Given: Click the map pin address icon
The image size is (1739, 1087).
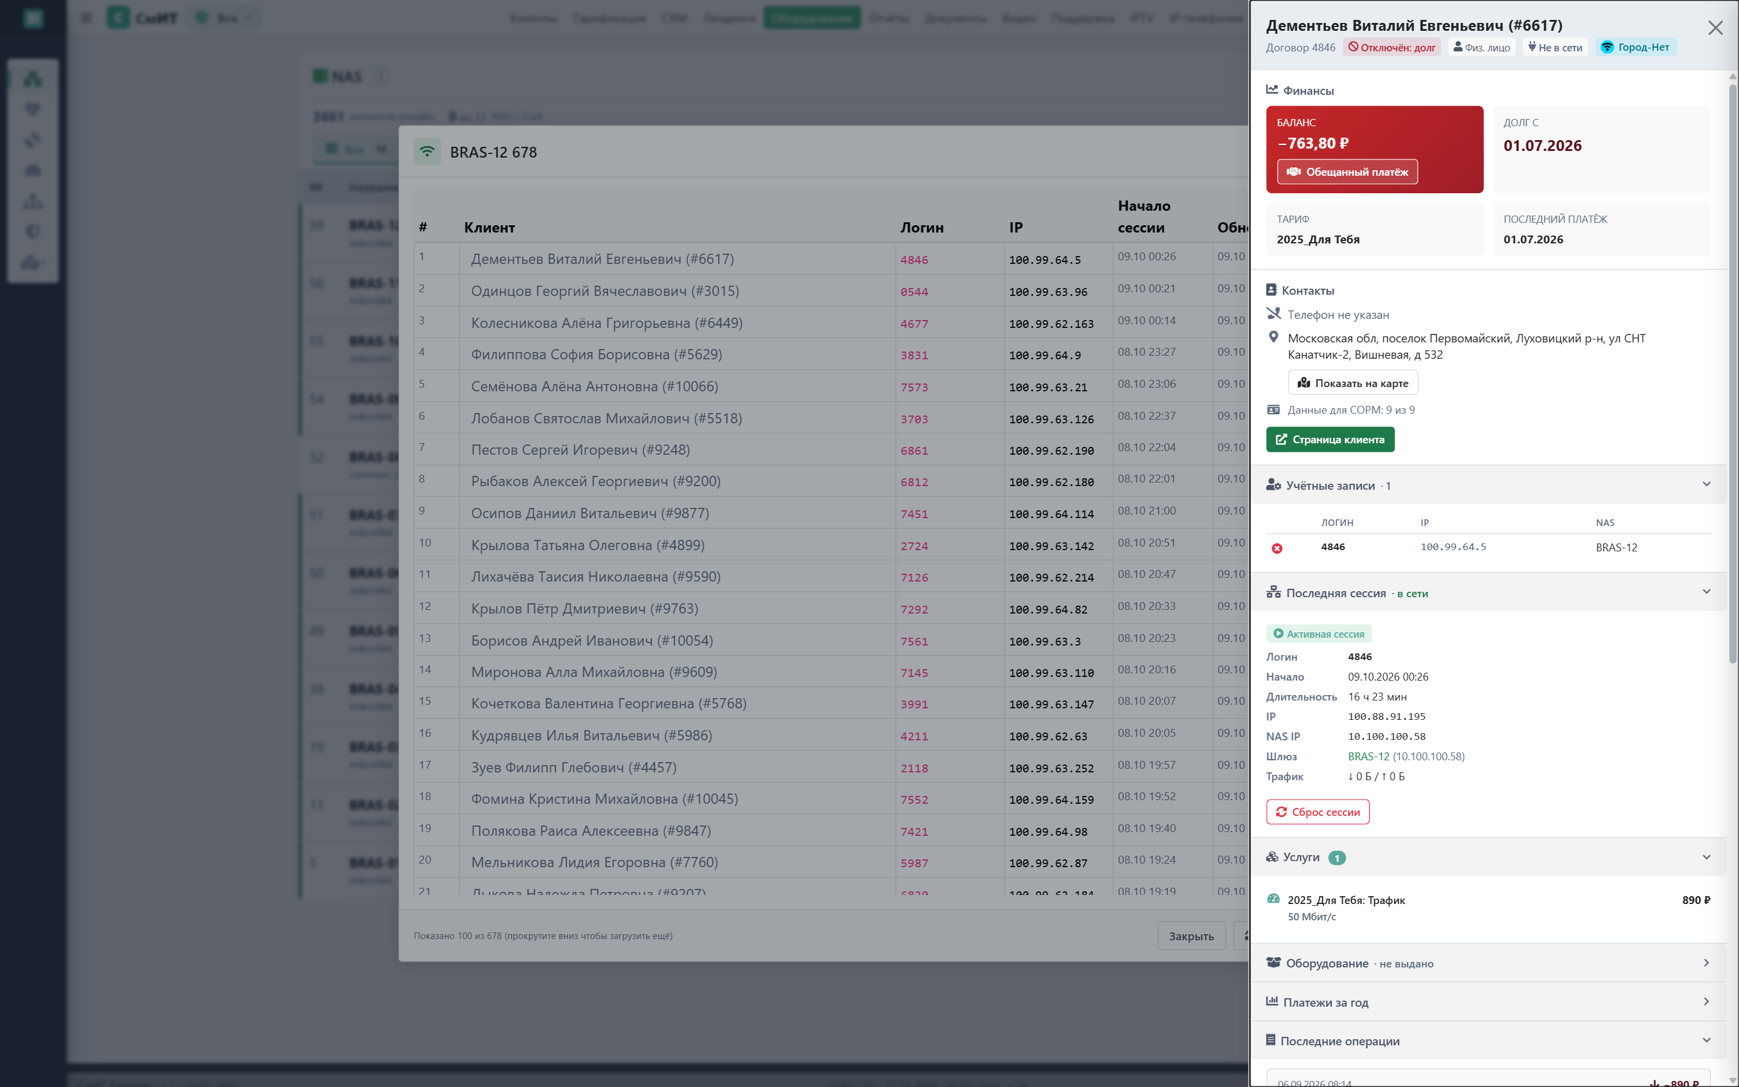Looking at the screenshot, I should (1273, 337).
